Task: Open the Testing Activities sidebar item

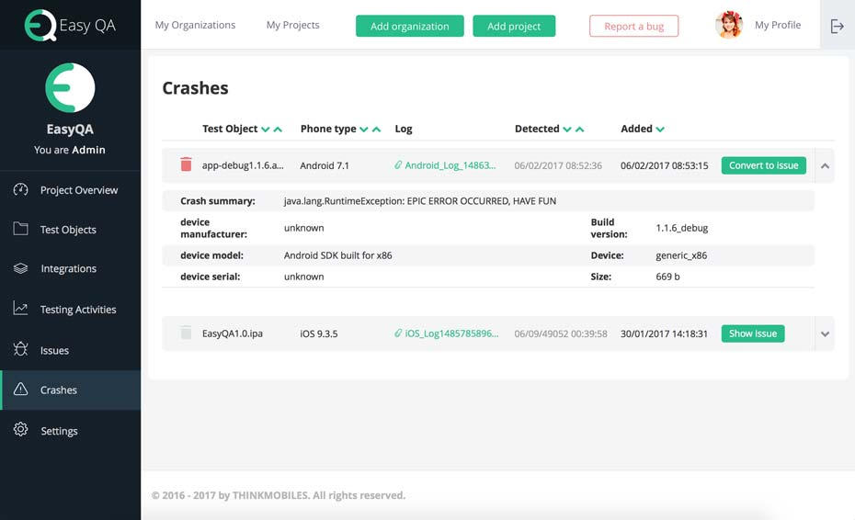Action: pos(77,310)
